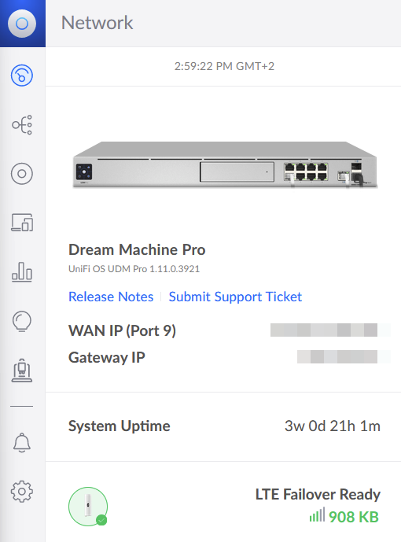This screenshot has height=542, width=401.
Task: Open the Settings gear icon
Action: click(x=22, y=491)
